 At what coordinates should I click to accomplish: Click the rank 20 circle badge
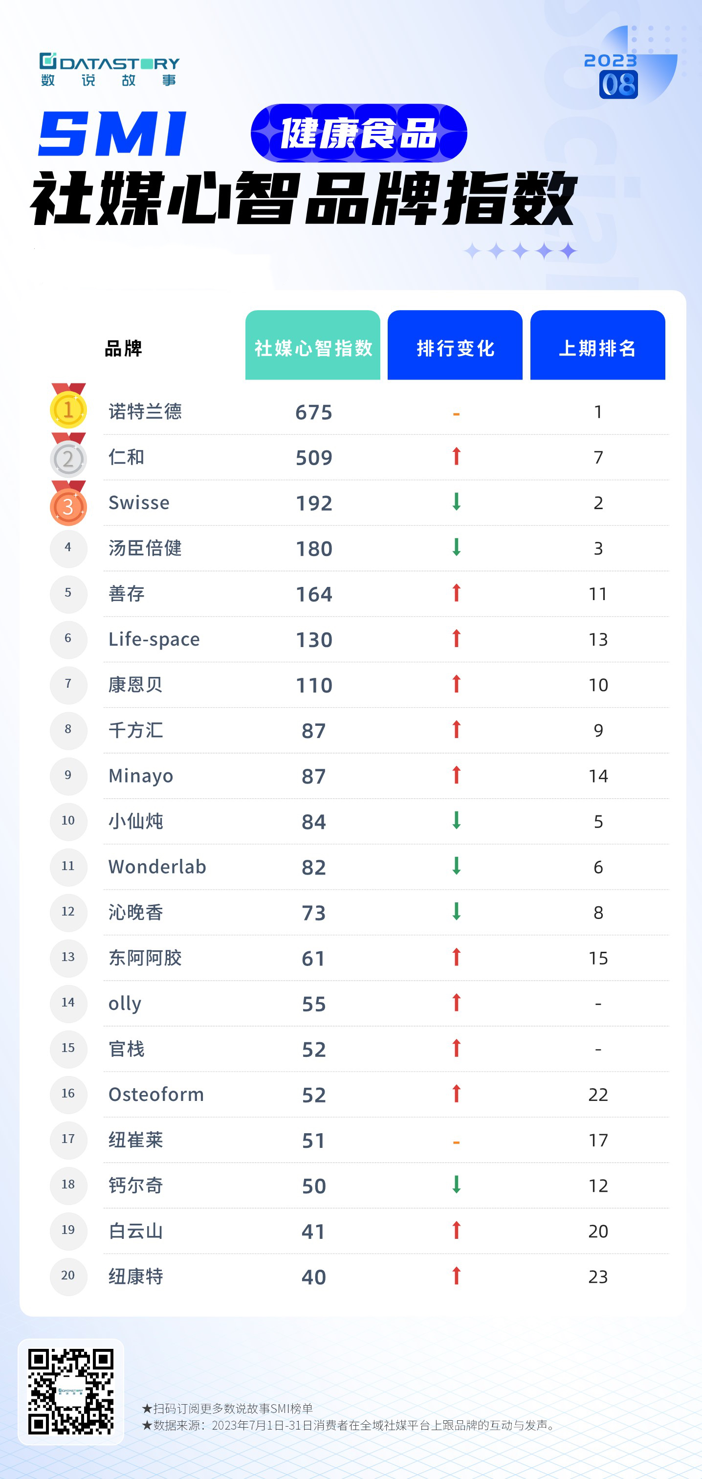coord(68,1277)
